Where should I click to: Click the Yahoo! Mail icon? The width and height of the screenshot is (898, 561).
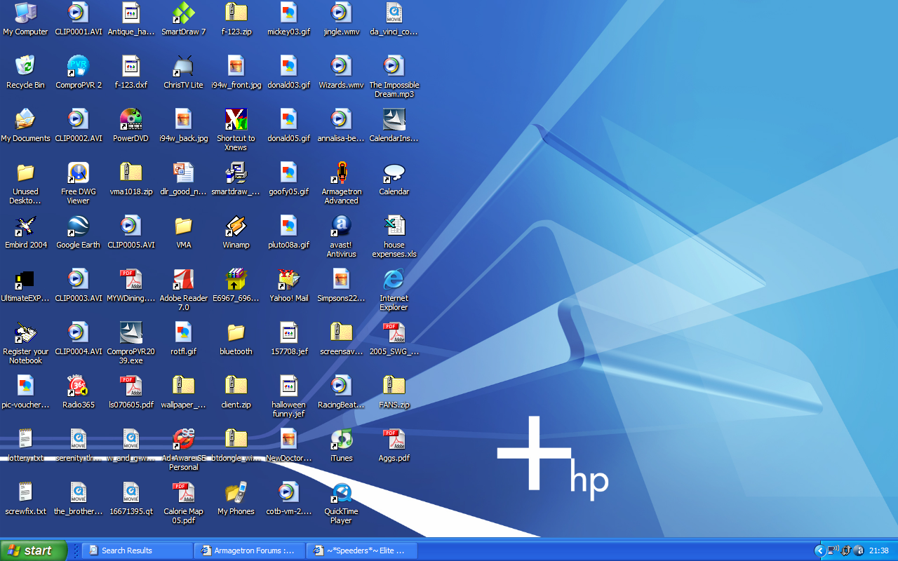(288, 280)
